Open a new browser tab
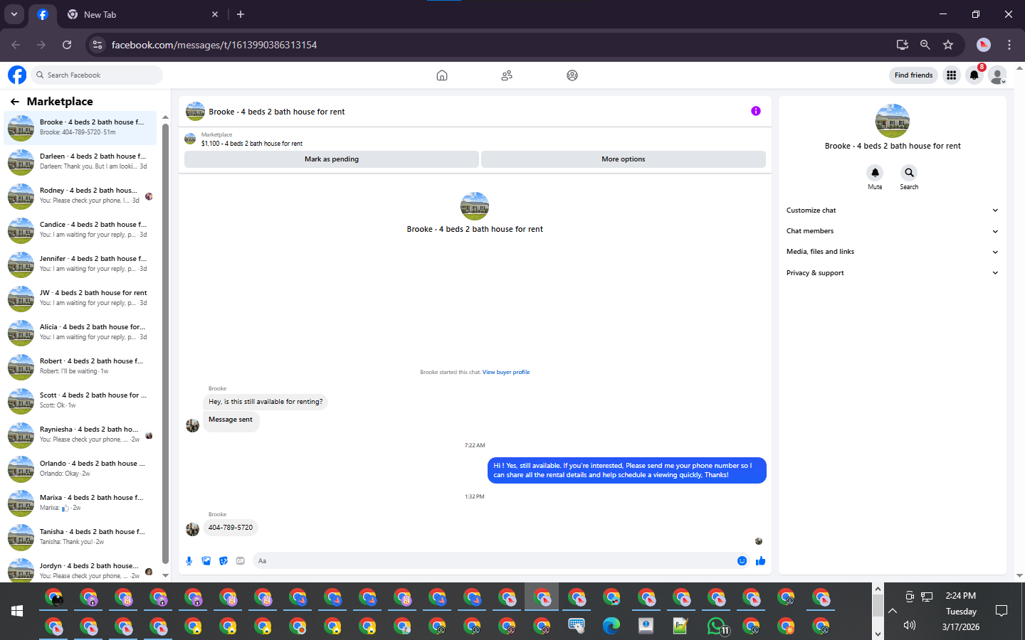This screenshot has height=640, width=1025. click(241, 14)
